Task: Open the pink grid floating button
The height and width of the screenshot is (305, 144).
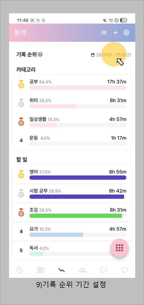Action: [119, 248]
